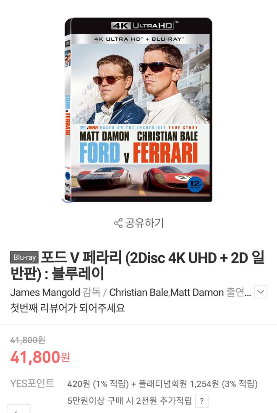Expand the cast and crew chevron

click(260, 292)
